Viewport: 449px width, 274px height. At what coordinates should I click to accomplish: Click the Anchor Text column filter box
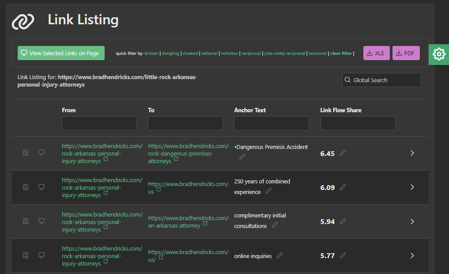coord(271,123)
